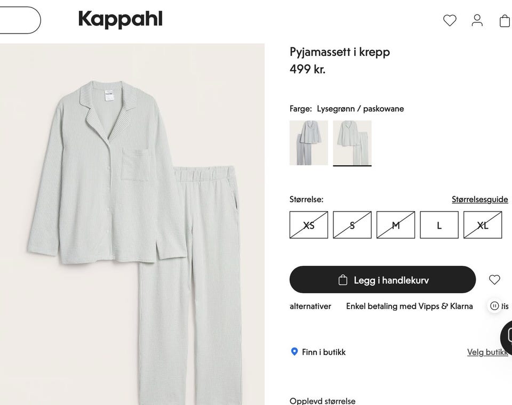Choose crossed-out size XL
This screenshot has width=512, height=405.
(483, 225)
